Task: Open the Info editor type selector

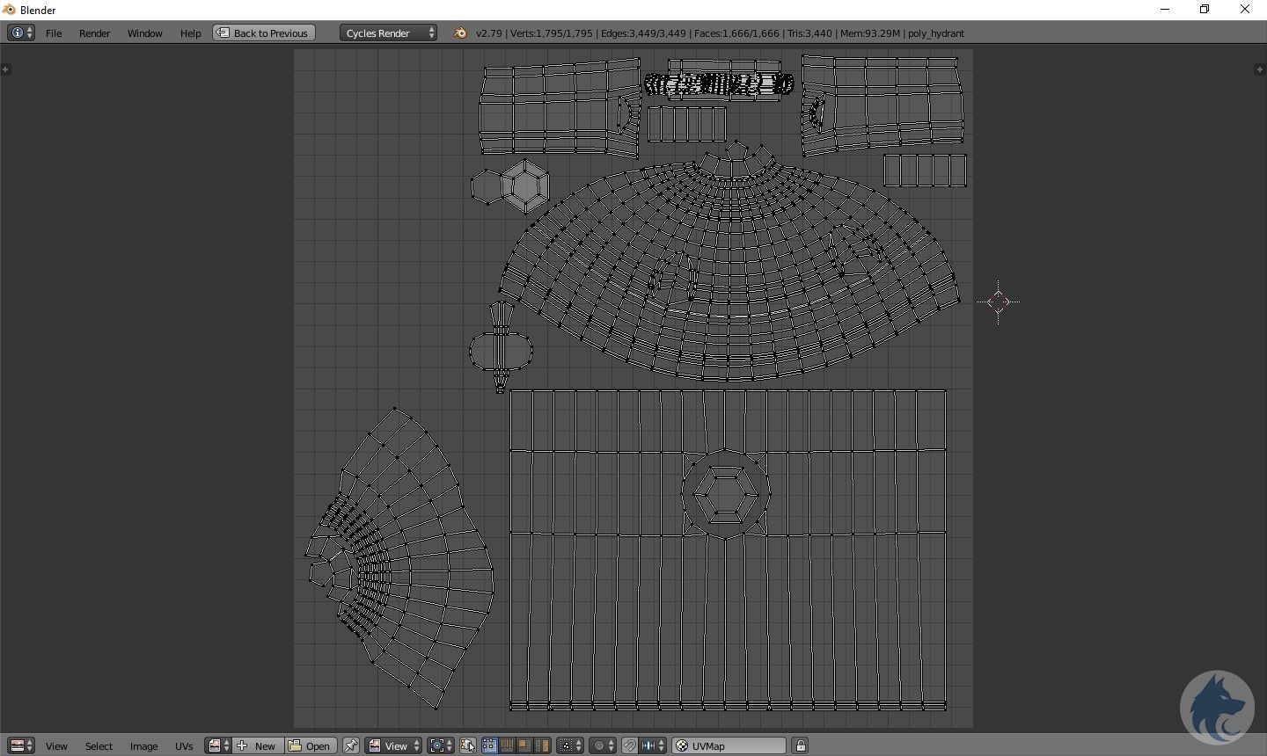Action: (21, 33)
